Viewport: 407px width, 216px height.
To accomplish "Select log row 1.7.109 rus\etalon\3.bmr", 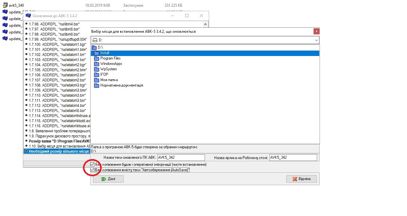I will (x=57, y=90).
